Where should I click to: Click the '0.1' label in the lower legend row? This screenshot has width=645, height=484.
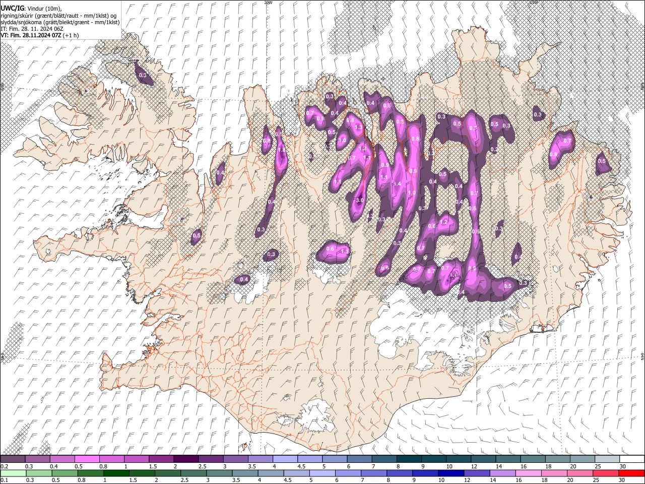coord(4,480)
